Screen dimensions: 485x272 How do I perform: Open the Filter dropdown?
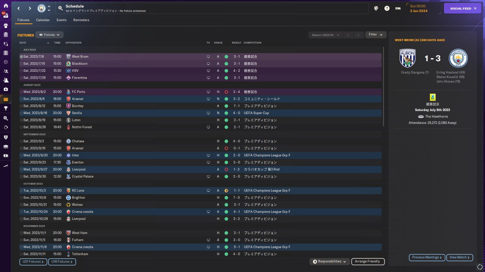click(376, 34)
